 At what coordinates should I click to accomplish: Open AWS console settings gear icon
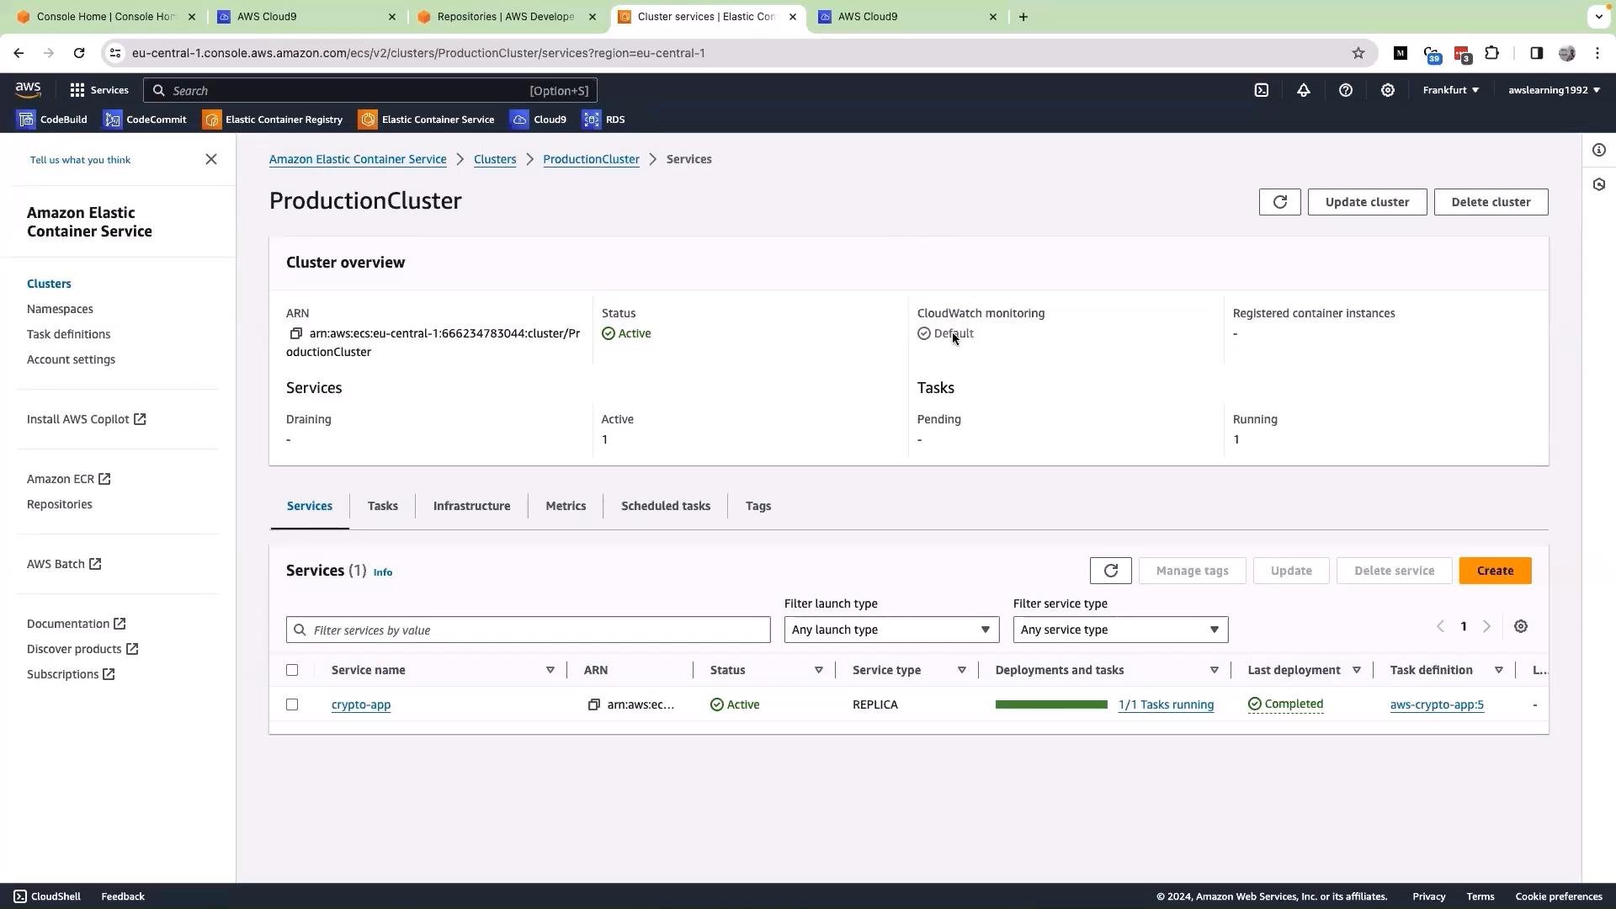pyautogui.click(x=1387, y=90)
